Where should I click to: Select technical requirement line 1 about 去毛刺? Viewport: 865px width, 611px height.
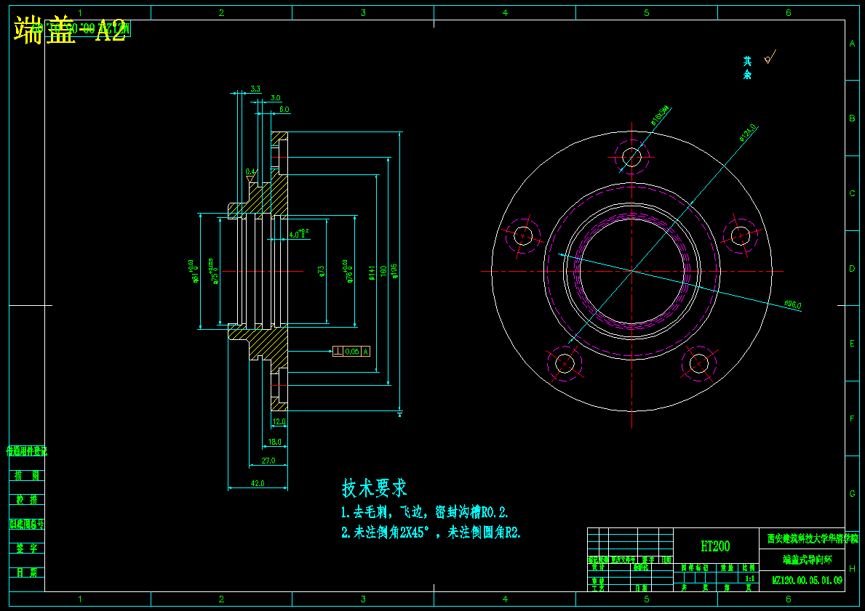click(x=425, y=512)
